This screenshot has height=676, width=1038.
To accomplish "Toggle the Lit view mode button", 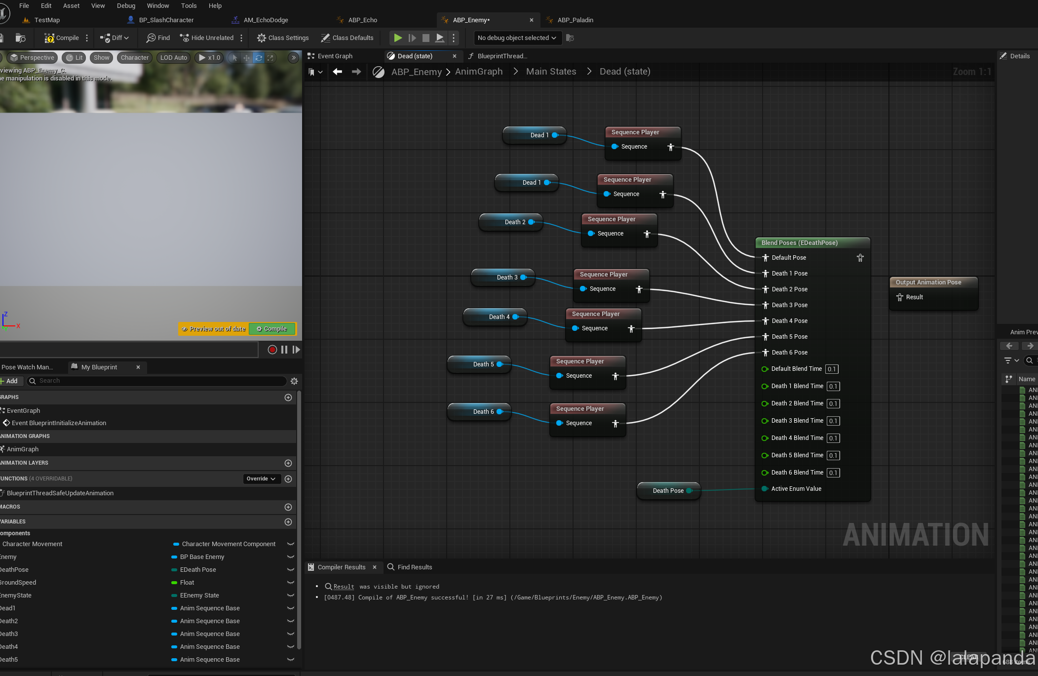I will tap(75, 58).
